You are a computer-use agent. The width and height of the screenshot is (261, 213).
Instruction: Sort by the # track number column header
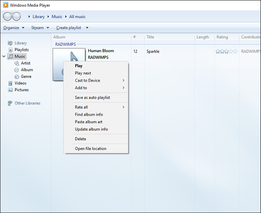(x=138, y=37)
